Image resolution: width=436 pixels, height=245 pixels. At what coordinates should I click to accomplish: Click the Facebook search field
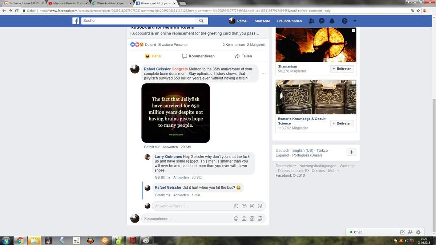pyautogui.click(x=139, y=21)
